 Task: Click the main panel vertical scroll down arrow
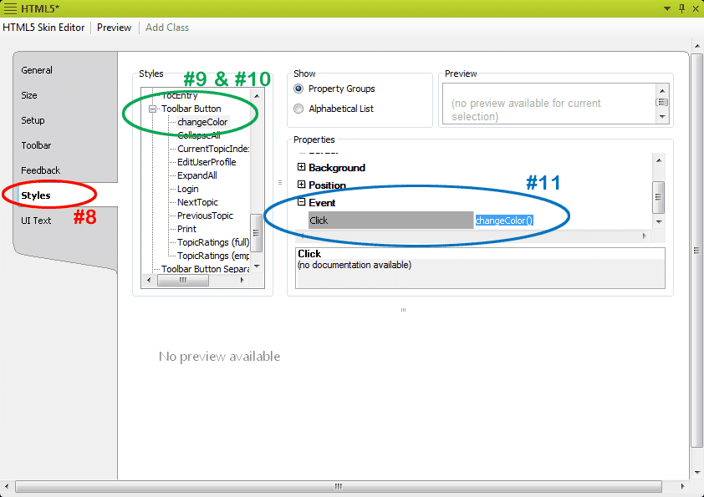[696, 472]
